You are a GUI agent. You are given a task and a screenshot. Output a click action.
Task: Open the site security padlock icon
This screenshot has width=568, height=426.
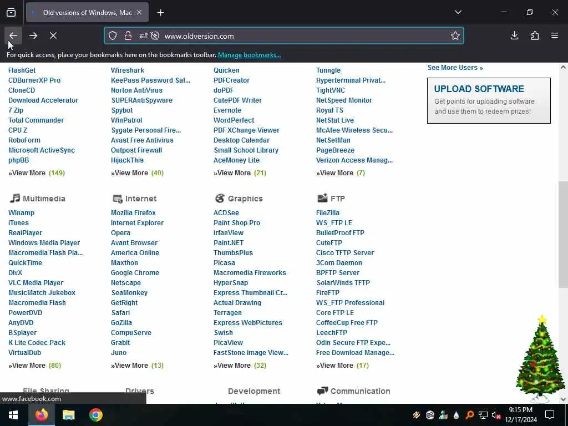click(x=128, y=36)
